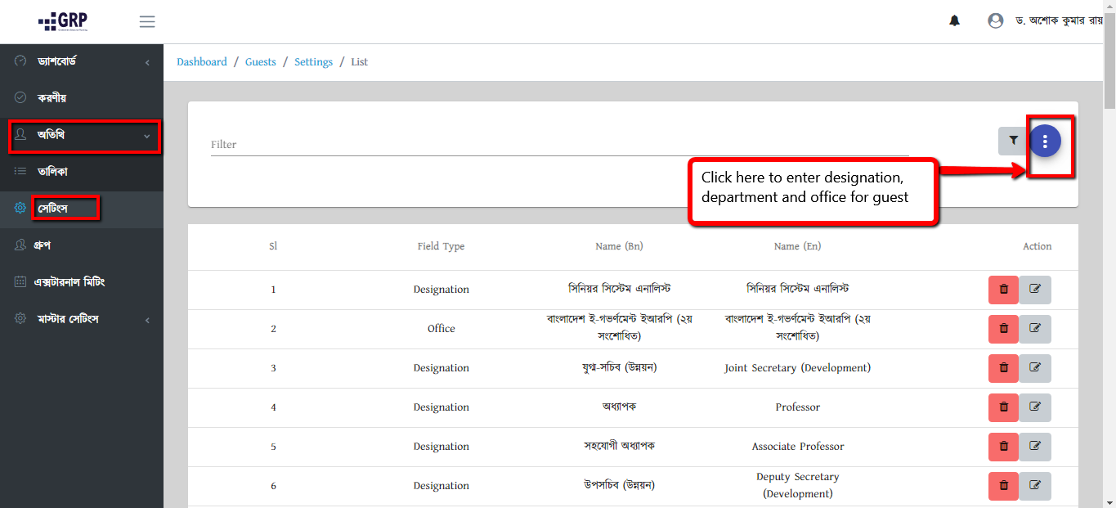Image resolution: width=1116 pixels, height=508 pixels.
Task: Open the ড্যাশবোর্ড sidebar item
Action: (82, 61)
